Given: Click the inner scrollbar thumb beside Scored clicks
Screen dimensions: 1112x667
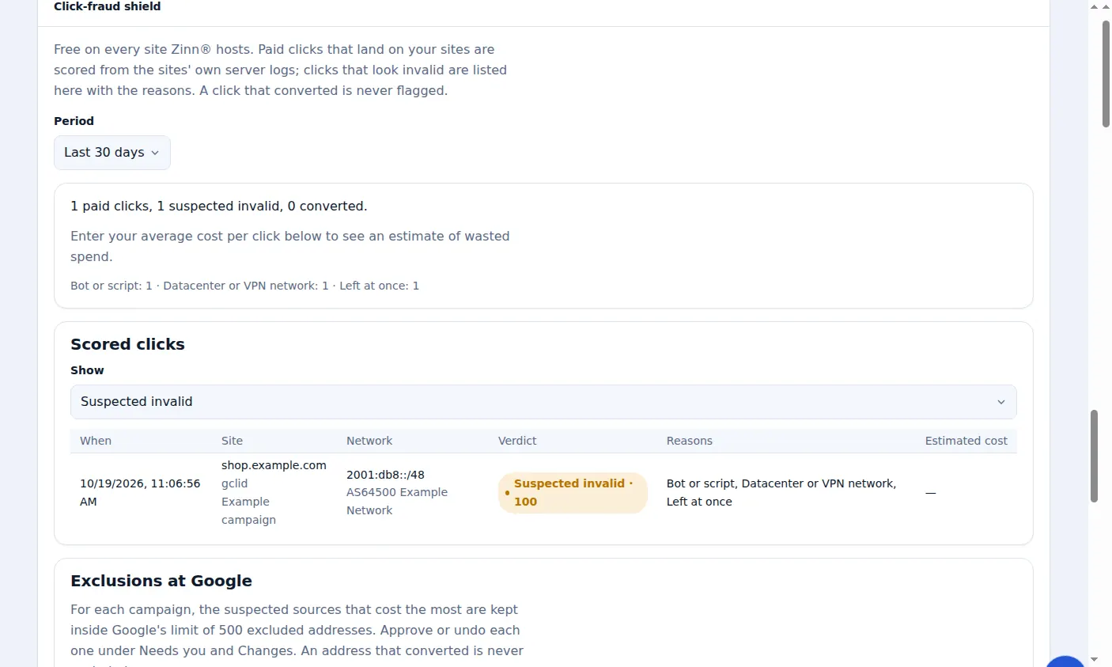Looking at the screenshot, I should click(x=1095, y=456).
